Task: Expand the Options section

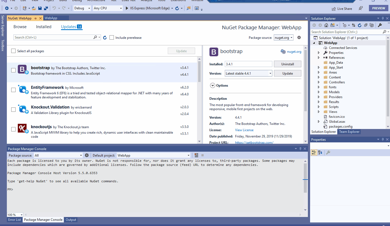Action: 213,86
